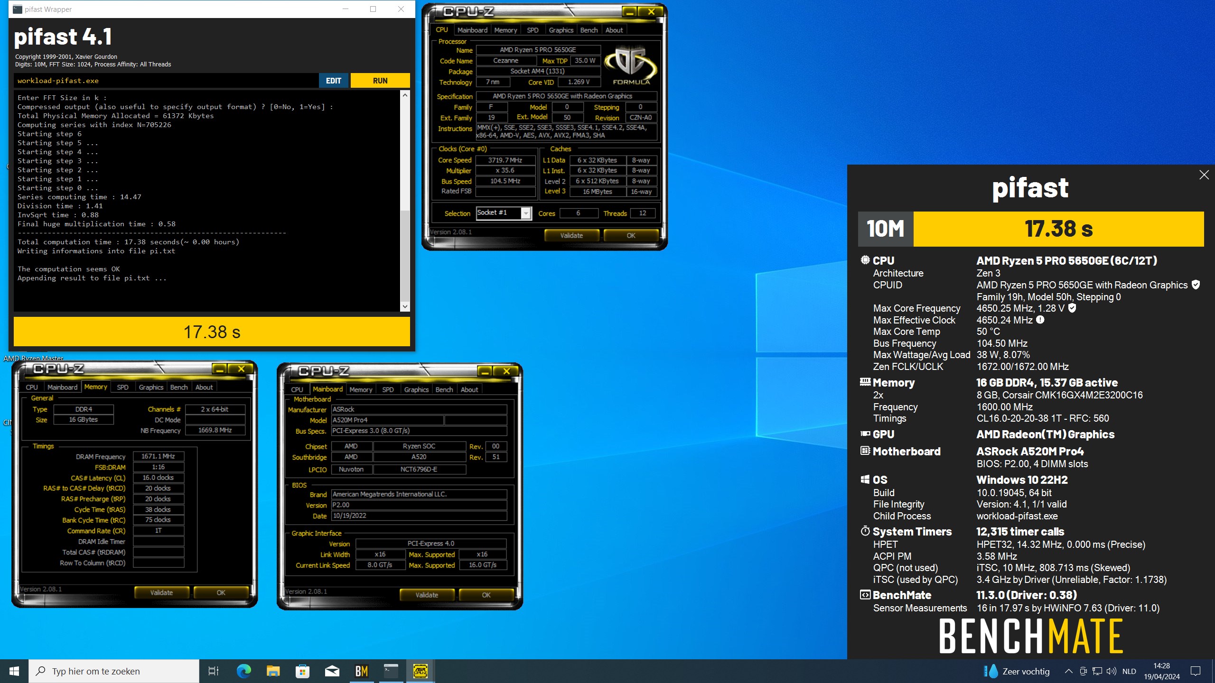Open the Mail app from the taskbar
The image size is (1215, 683).
[332, 671]
